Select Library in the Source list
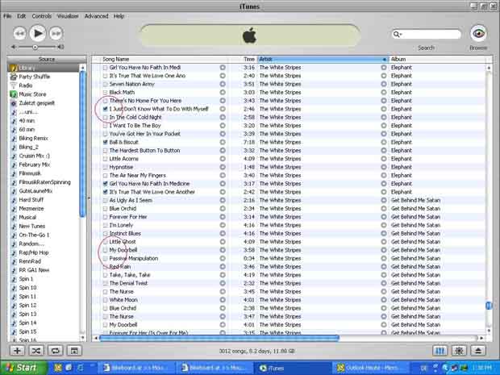The image size is (500, 375). tap(43, 68)
